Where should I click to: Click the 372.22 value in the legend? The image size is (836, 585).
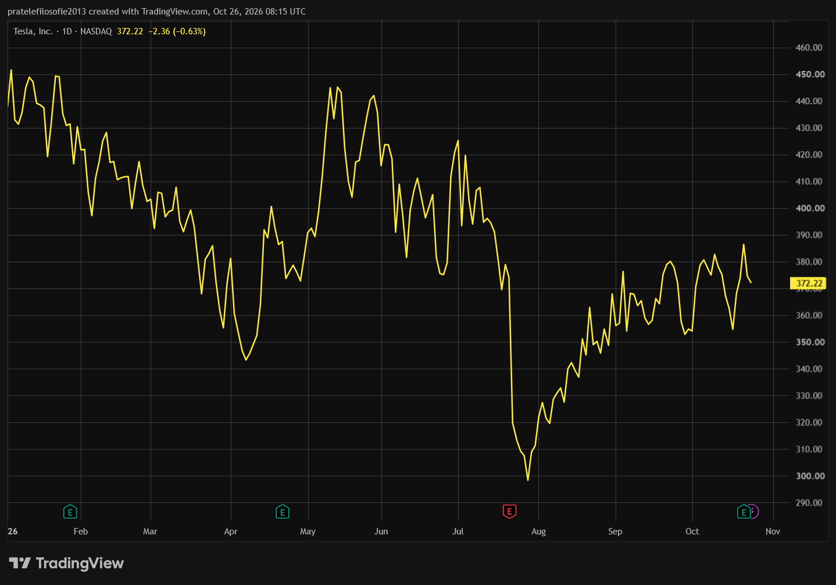130,31
